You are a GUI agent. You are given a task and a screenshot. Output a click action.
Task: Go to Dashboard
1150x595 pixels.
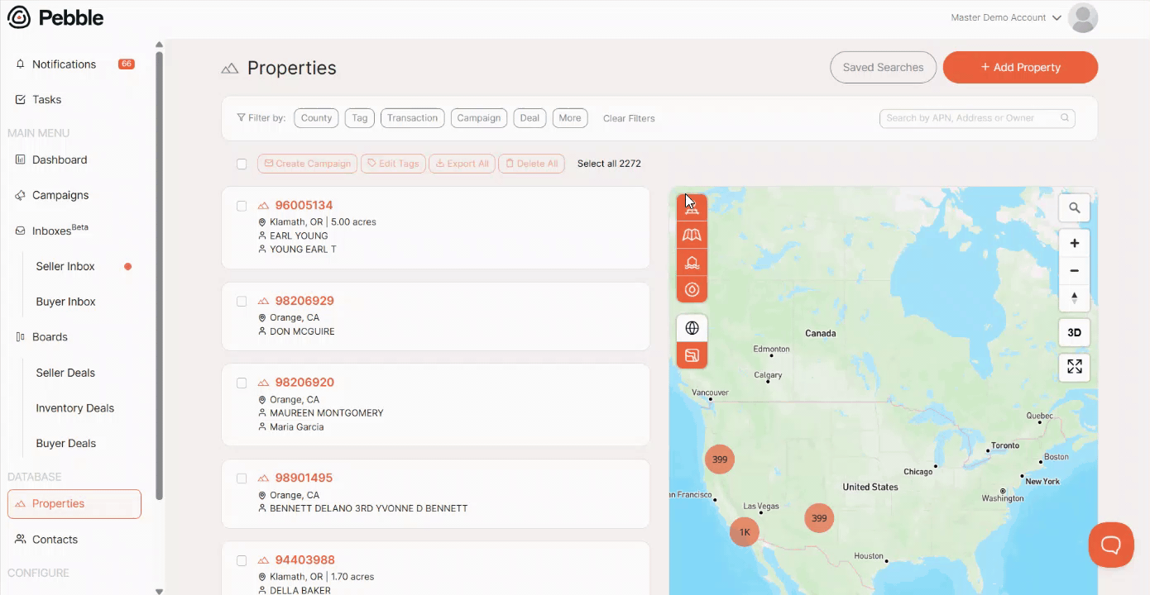point(60,160)
